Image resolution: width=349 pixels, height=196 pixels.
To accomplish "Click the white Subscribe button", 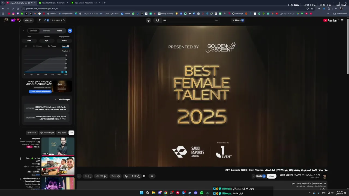I will [272, 176].
